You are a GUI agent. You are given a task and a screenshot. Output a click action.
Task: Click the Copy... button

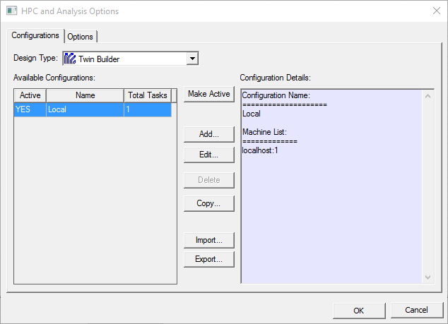[x=209, y=203]
